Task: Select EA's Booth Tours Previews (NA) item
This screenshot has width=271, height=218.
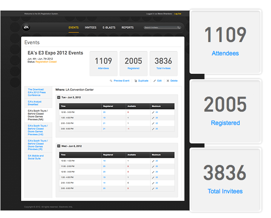Action: (x=38, y=115)
